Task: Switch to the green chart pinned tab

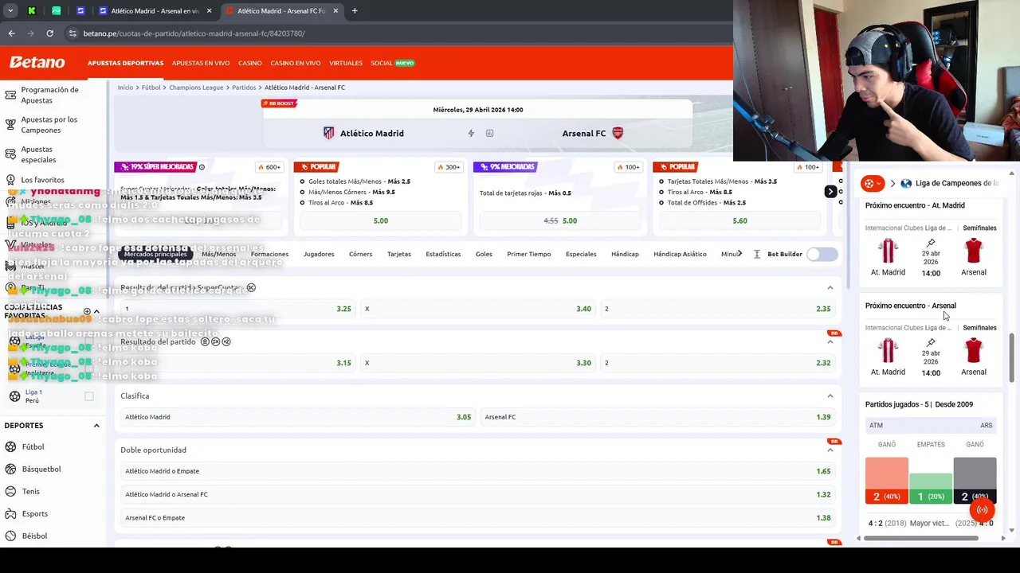Action: pos(56,10)
